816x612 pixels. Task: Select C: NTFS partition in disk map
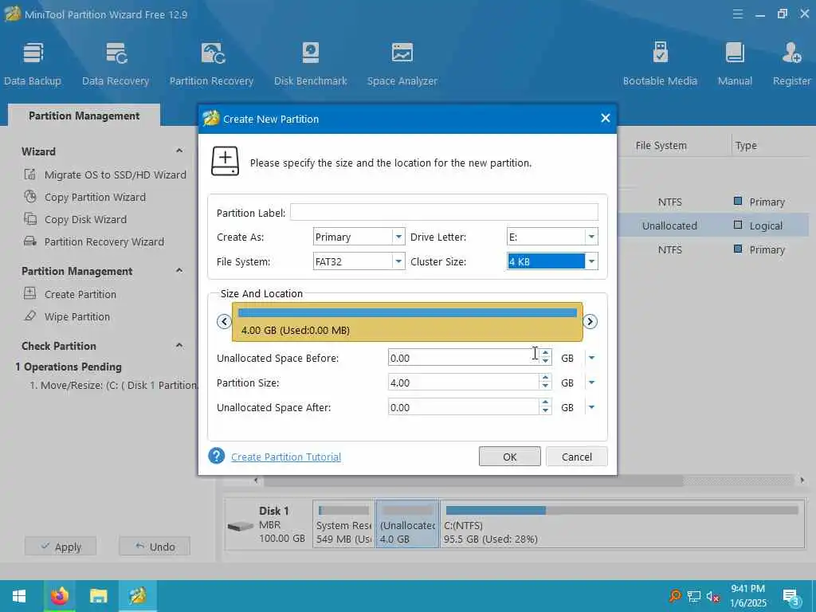coord(622,524)
